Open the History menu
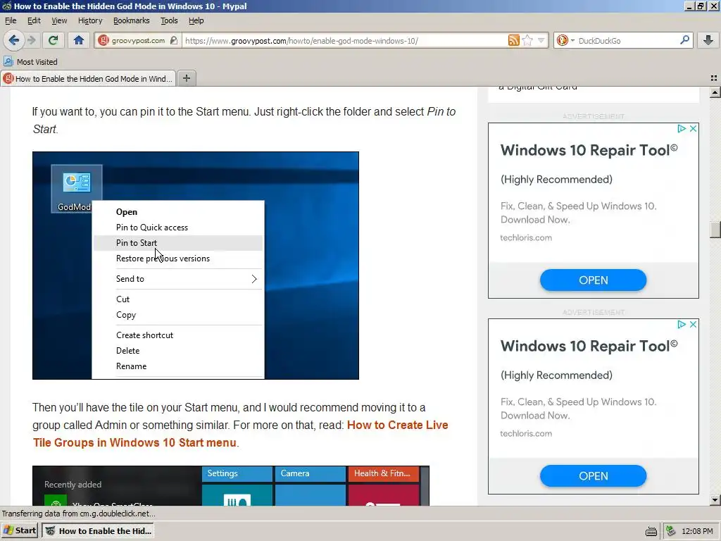This screenshot has height=541, width=721. 90,20
